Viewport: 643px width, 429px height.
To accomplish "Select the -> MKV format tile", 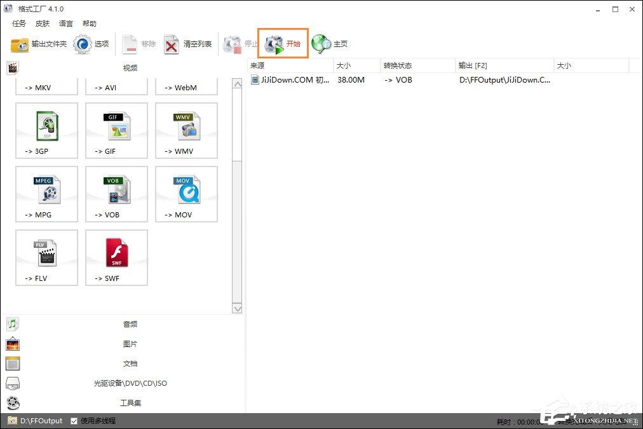I will pyautogui.click(x=46, y=87).
